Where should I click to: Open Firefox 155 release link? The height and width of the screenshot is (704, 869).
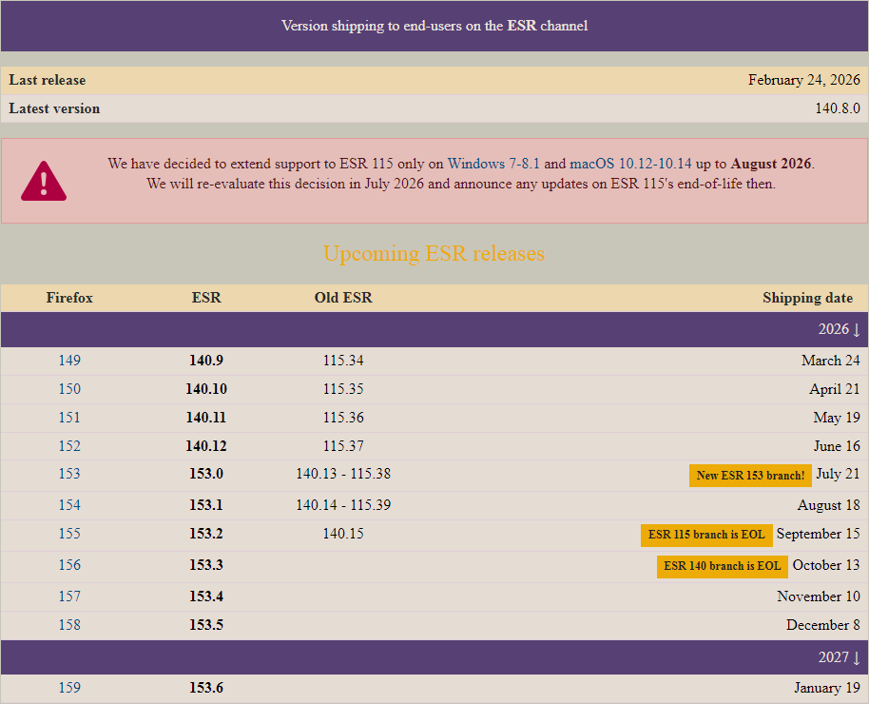69,534
